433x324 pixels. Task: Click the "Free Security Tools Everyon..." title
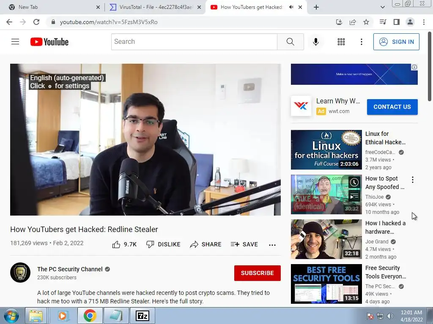click(x=386, y=272)
